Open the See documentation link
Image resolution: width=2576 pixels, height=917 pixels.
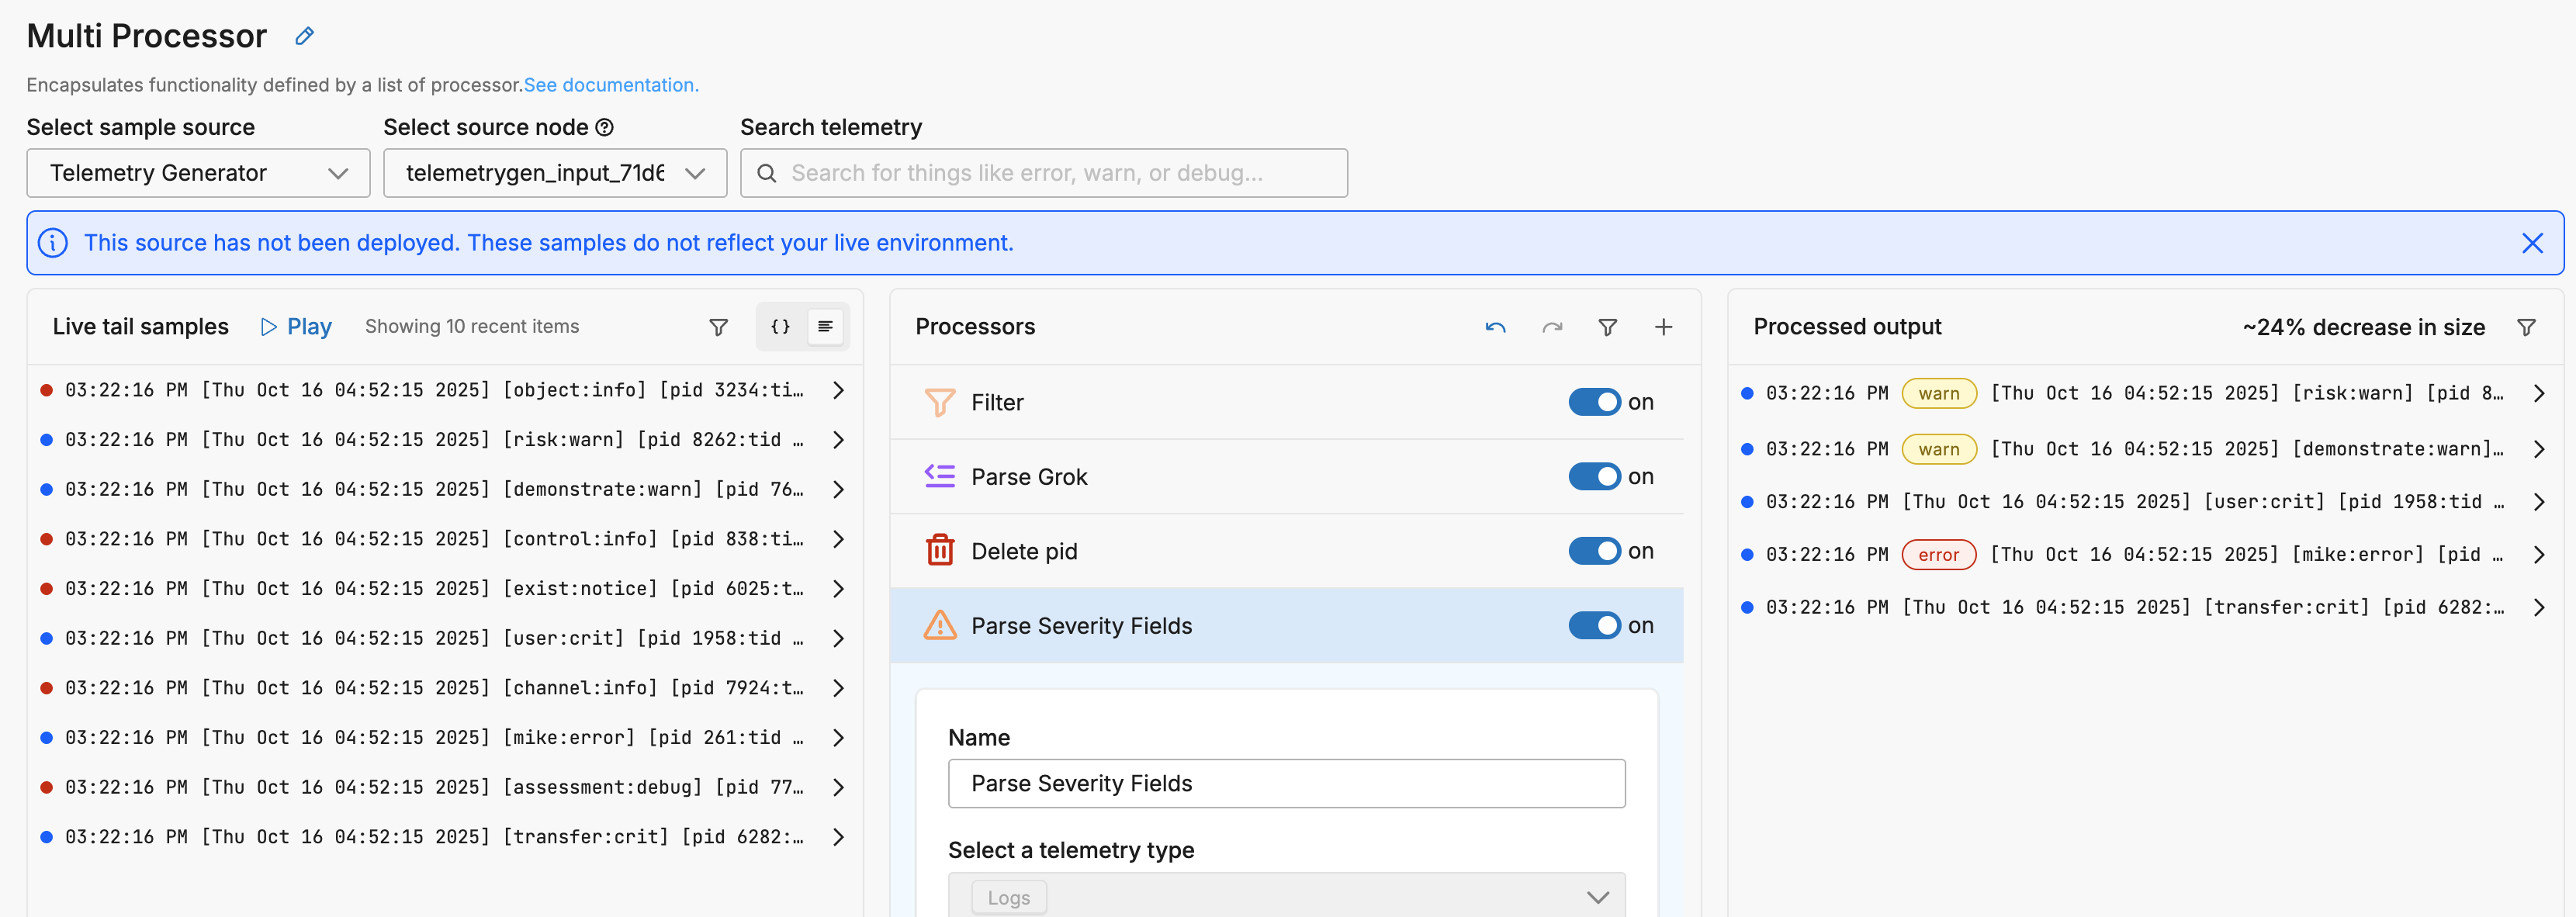pos(610,85)
